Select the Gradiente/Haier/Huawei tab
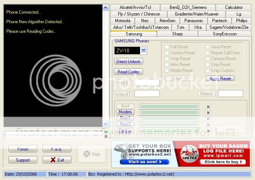This screenshot has height=180, width=255. tap(197, 14)
